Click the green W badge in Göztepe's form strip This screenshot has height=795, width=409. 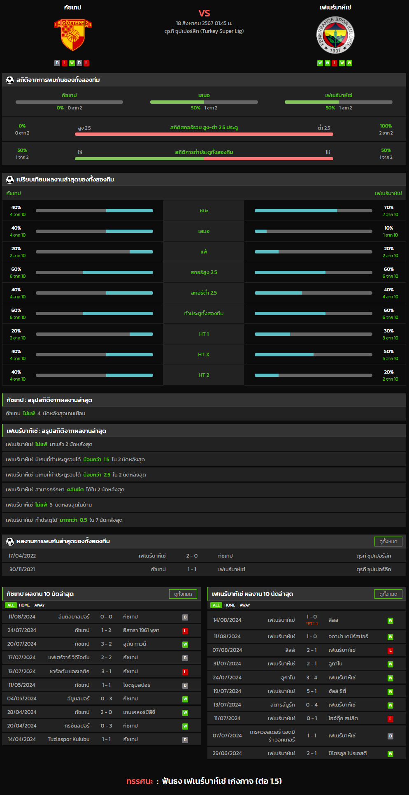pos(72,63)
